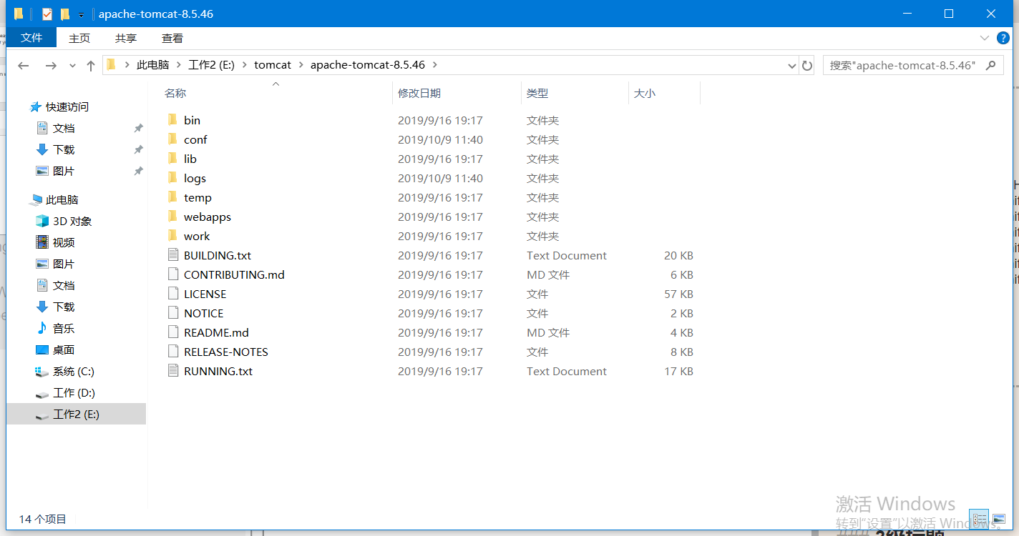Expand the chevron after tomcat in address bar
The image size is (1019, 536).
tap(301, 65)
